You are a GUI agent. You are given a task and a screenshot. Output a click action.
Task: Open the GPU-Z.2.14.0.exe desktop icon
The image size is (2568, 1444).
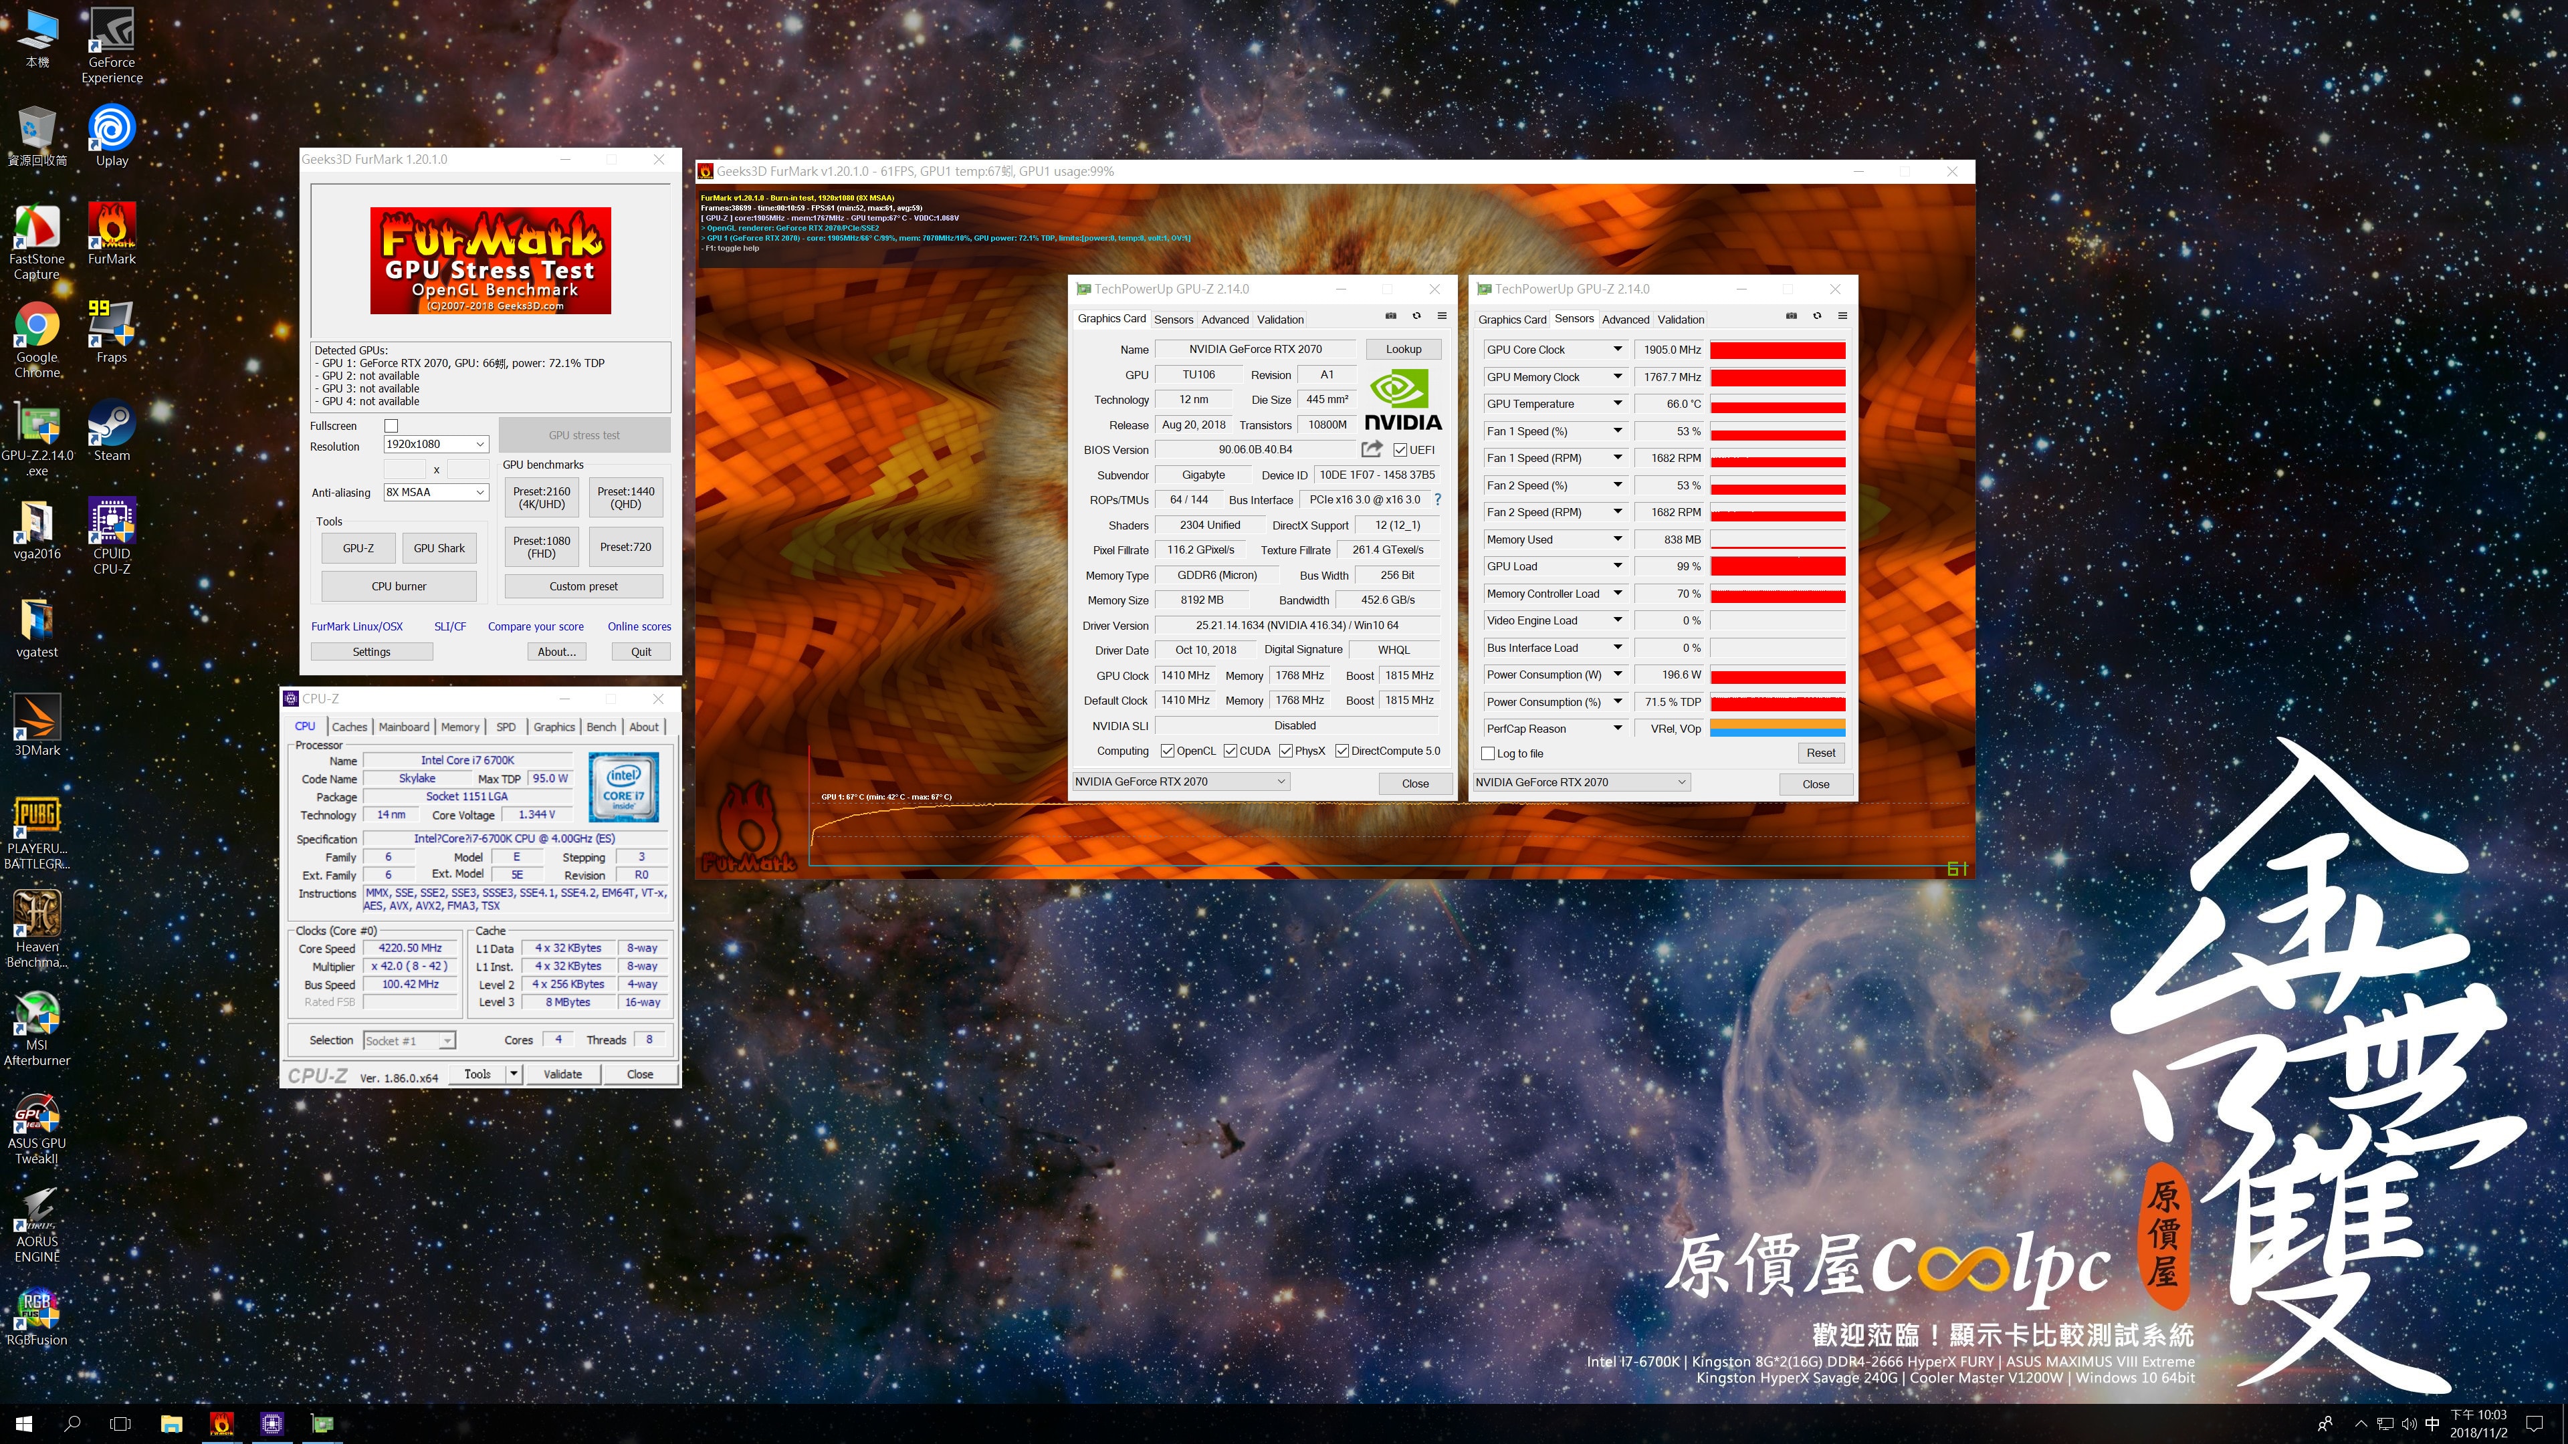coord(37,439)
